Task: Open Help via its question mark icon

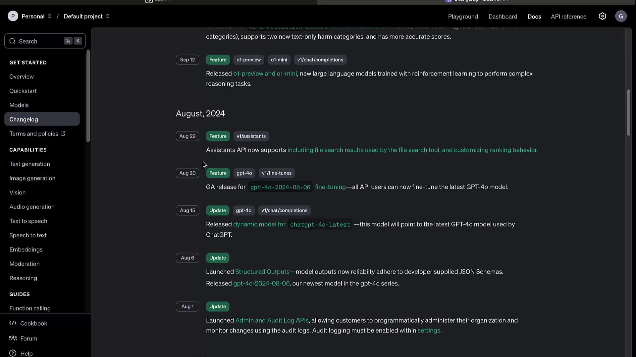Action: [13, 353]
